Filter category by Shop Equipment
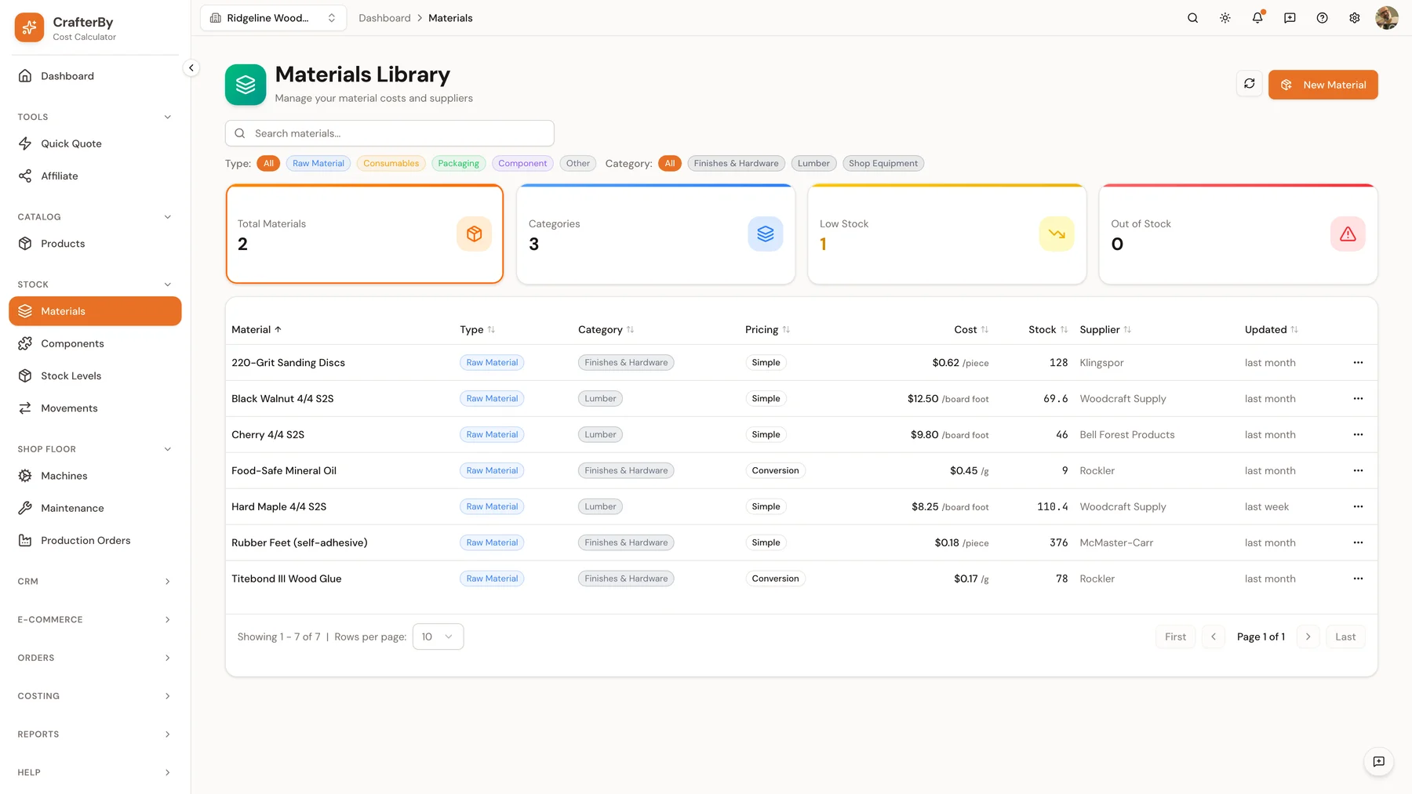 883,164
